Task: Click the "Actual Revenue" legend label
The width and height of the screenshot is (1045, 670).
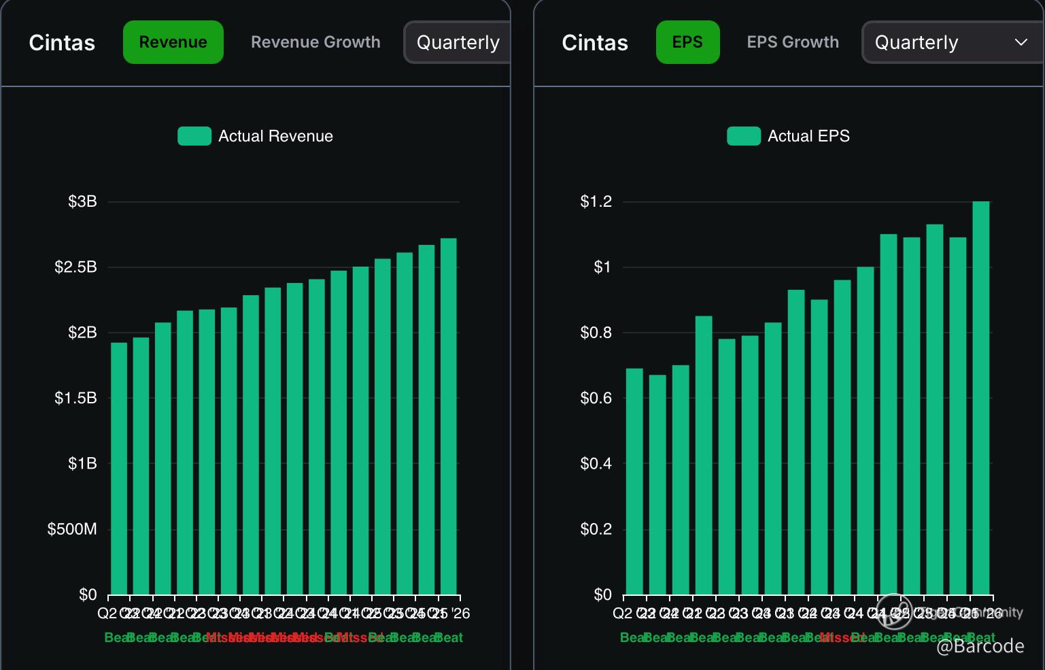Action: pos(275,136)
